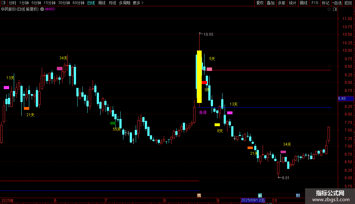The width and height of the screenshot is (355, 204).
Task: Click the 11.00 price axis label
Action: 347,19
